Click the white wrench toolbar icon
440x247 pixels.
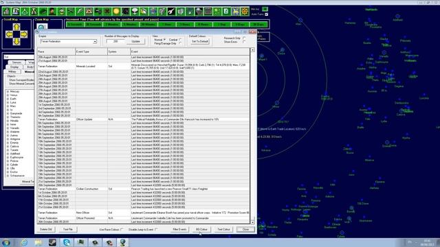point(171,12)
